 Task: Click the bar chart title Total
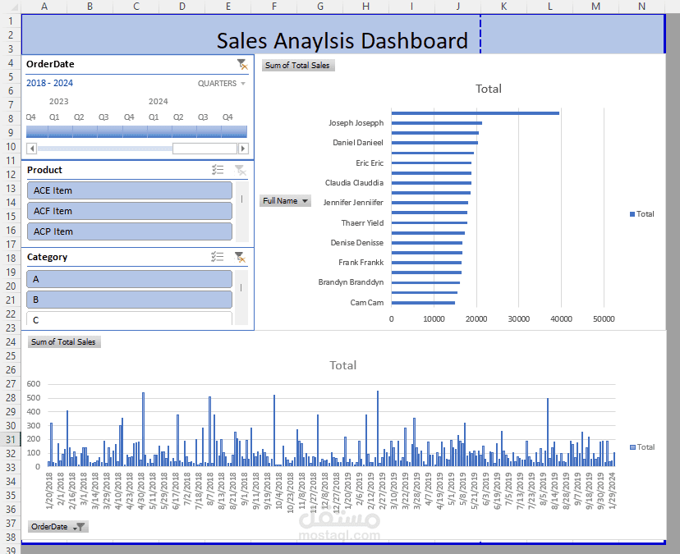click(x=489, y=89)
